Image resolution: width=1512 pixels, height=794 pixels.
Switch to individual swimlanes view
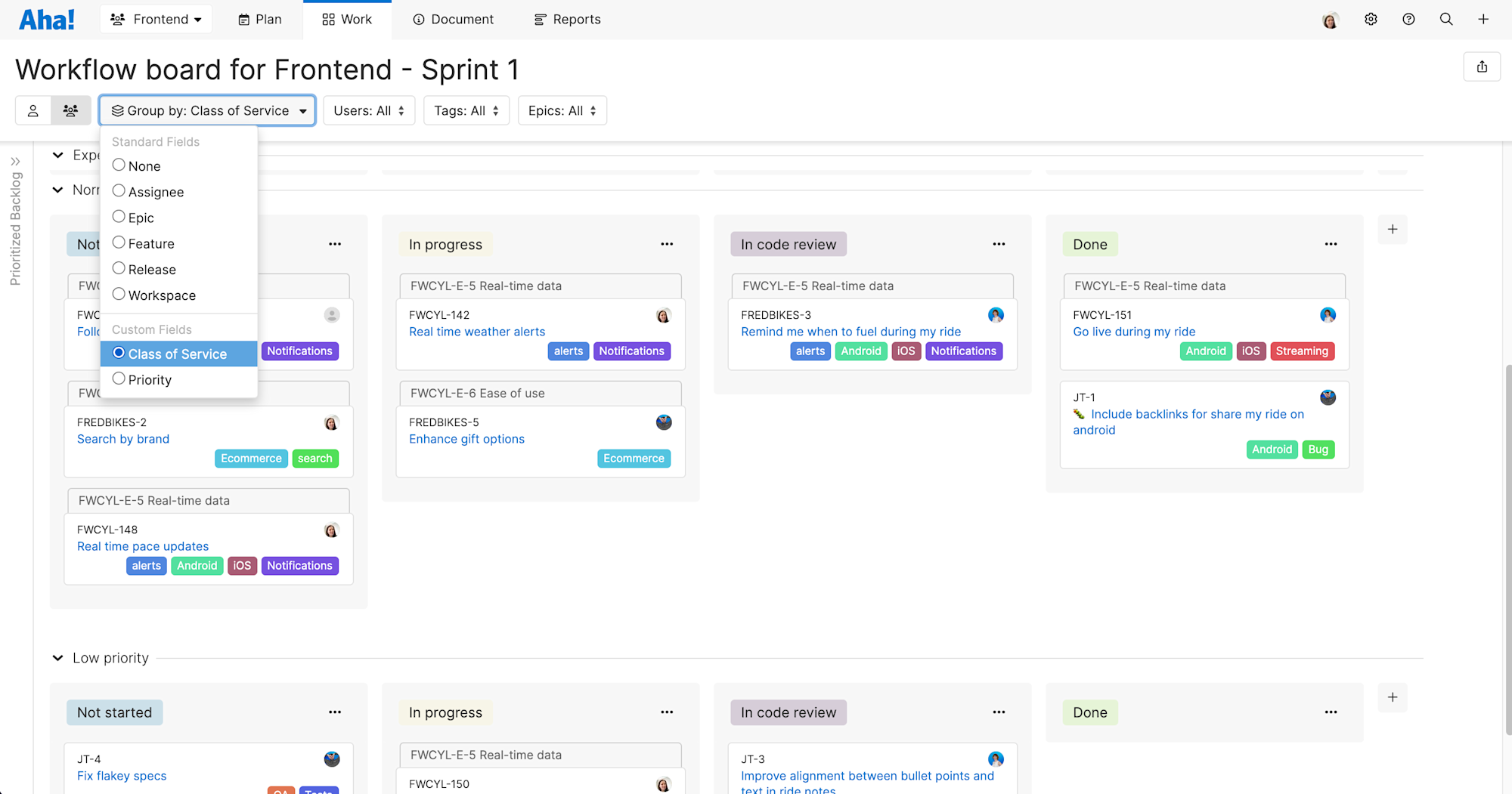click(x=33, y=110)
